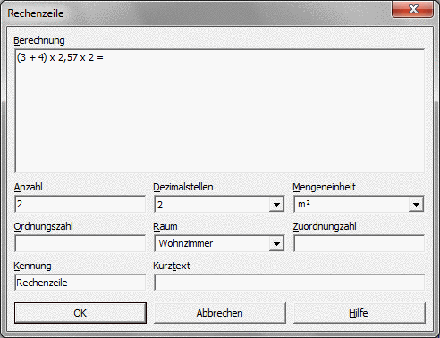Viewport: 440px width, 338px height.
Task: Click the Ordnungszahl label
Action: click(43, 226)
